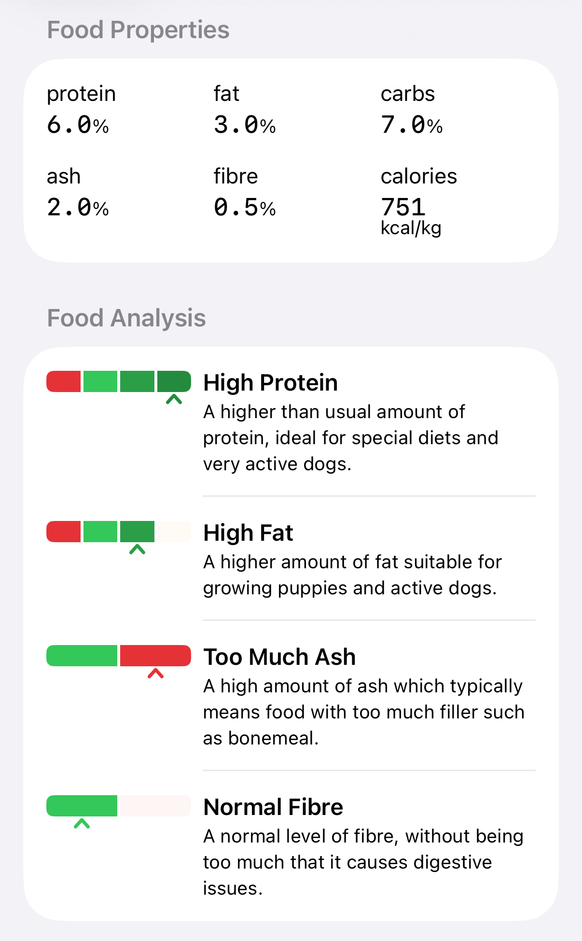582x941 pixels.
Task: Click the empty pale segment of High Fat bar
Action: 174,532
